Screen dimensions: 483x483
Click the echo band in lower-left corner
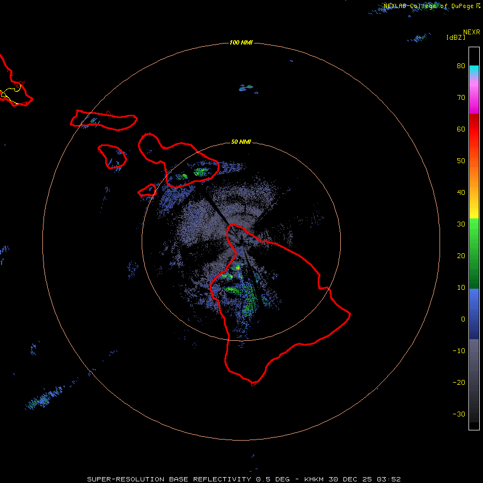point(45,398)
